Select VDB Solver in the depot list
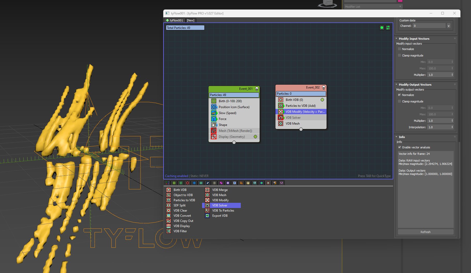Screen dimensions: 471x273 (x=221, y=205)
